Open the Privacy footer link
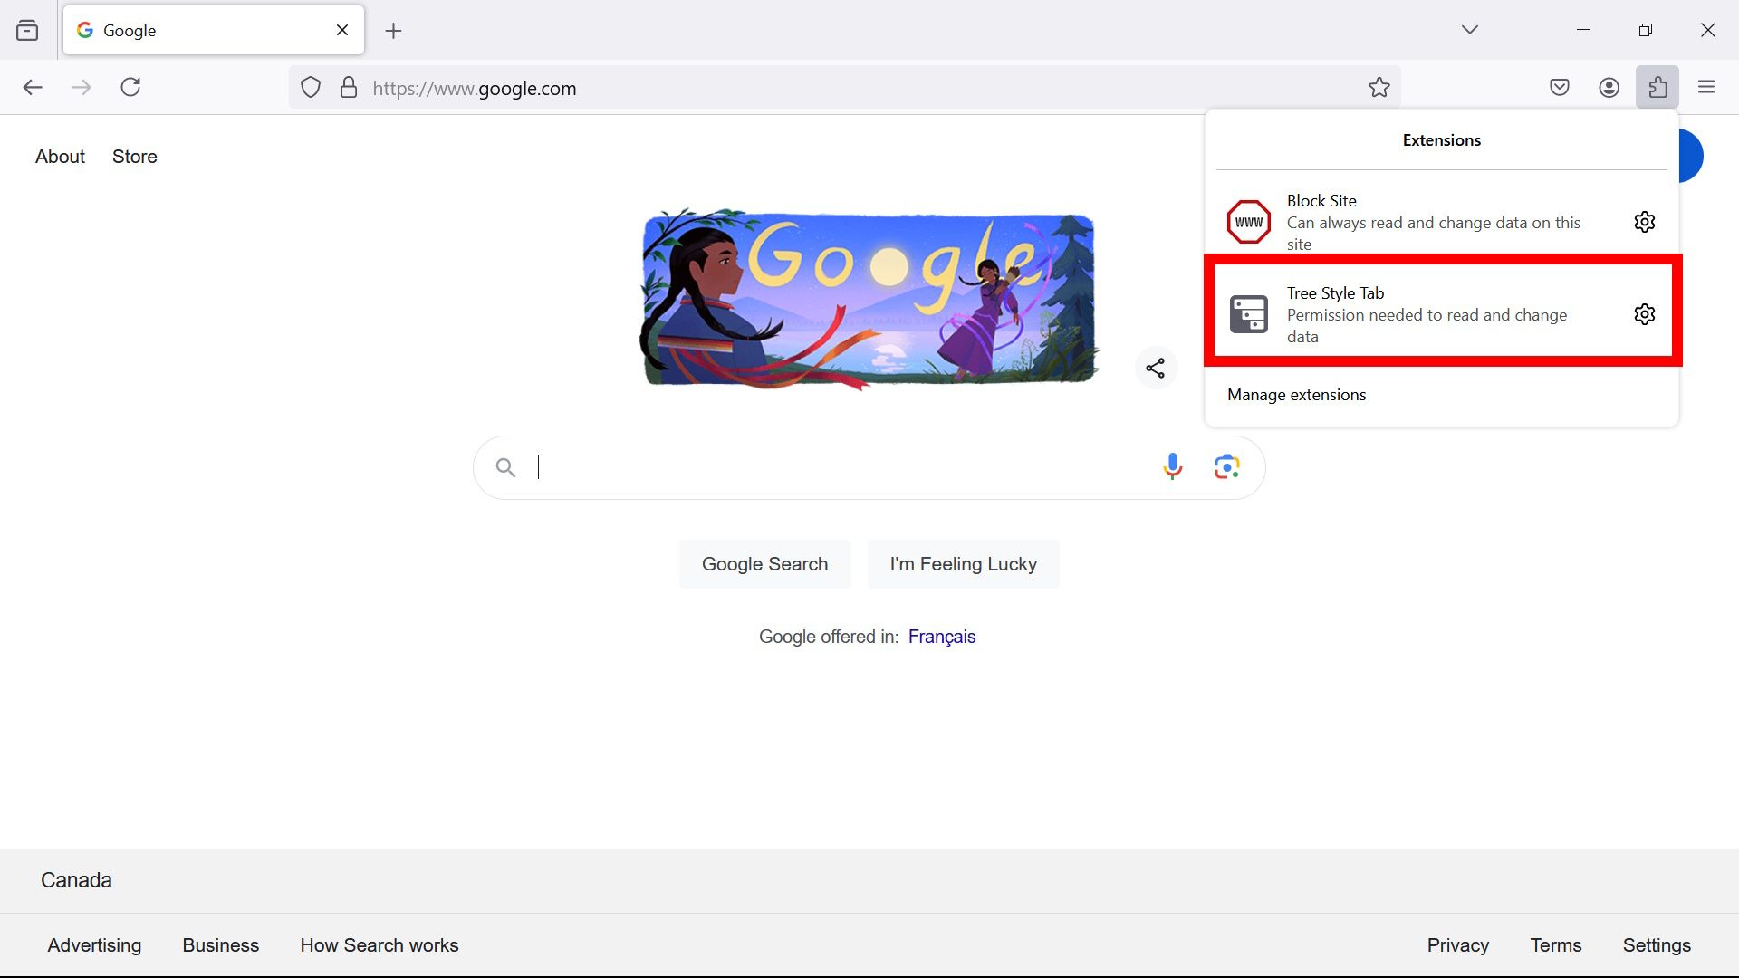 (x=1457, y=945)
